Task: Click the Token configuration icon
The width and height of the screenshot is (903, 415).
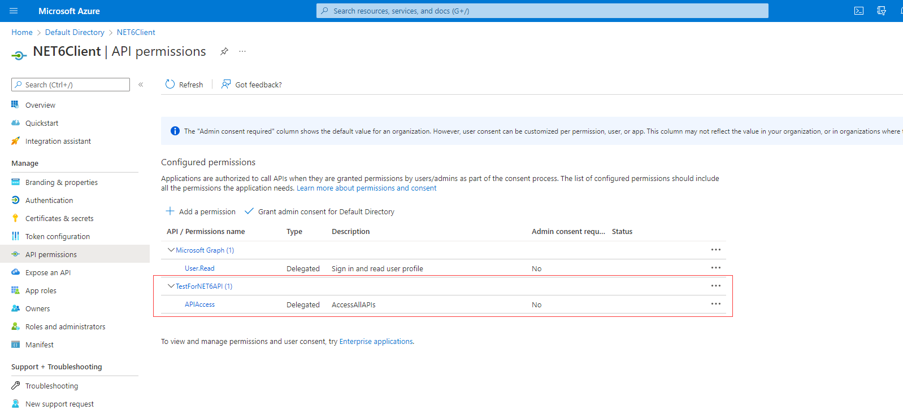Action: (x=15, y=236)
